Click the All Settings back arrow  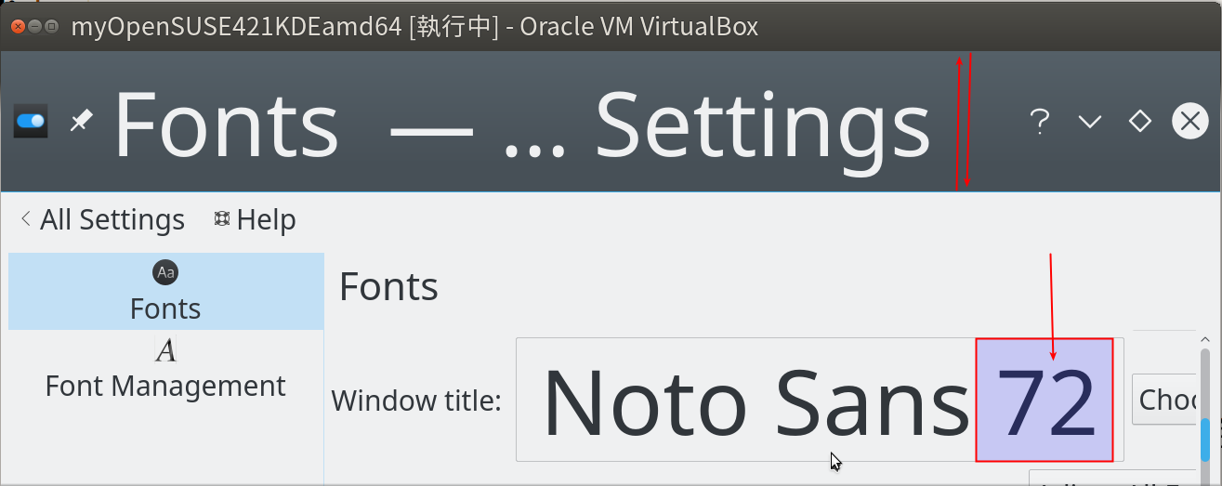[x=25, y=219]
